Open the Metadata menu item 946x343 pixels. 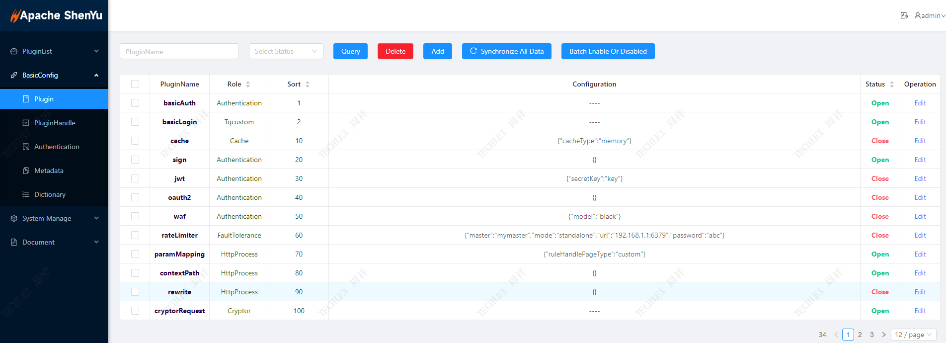tap(54, 171)
